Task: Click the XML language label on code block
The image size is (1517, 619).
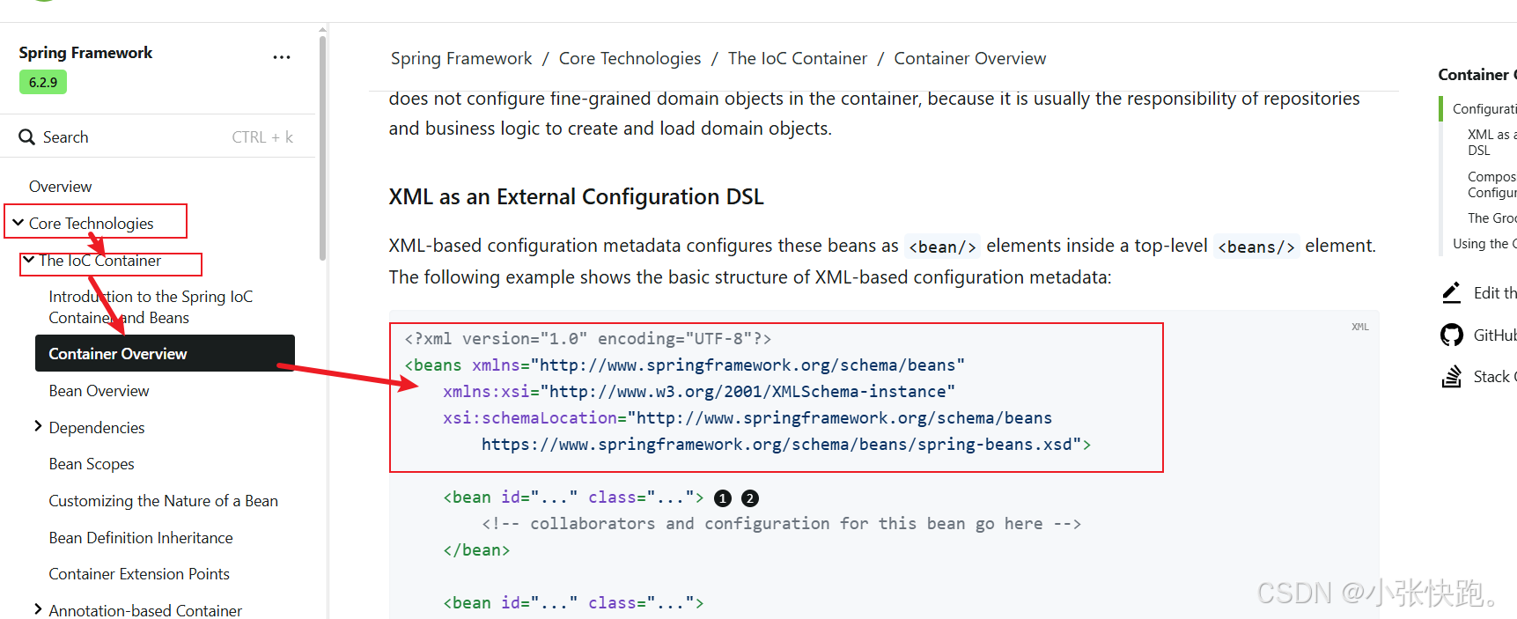Action: coord(1360,327)
